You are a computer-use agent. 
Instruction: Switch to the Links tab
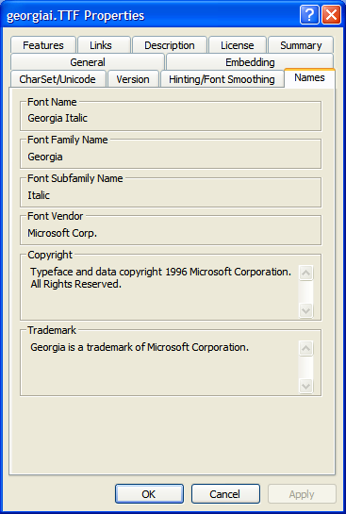pyautogui.click(x=104, y=45)
